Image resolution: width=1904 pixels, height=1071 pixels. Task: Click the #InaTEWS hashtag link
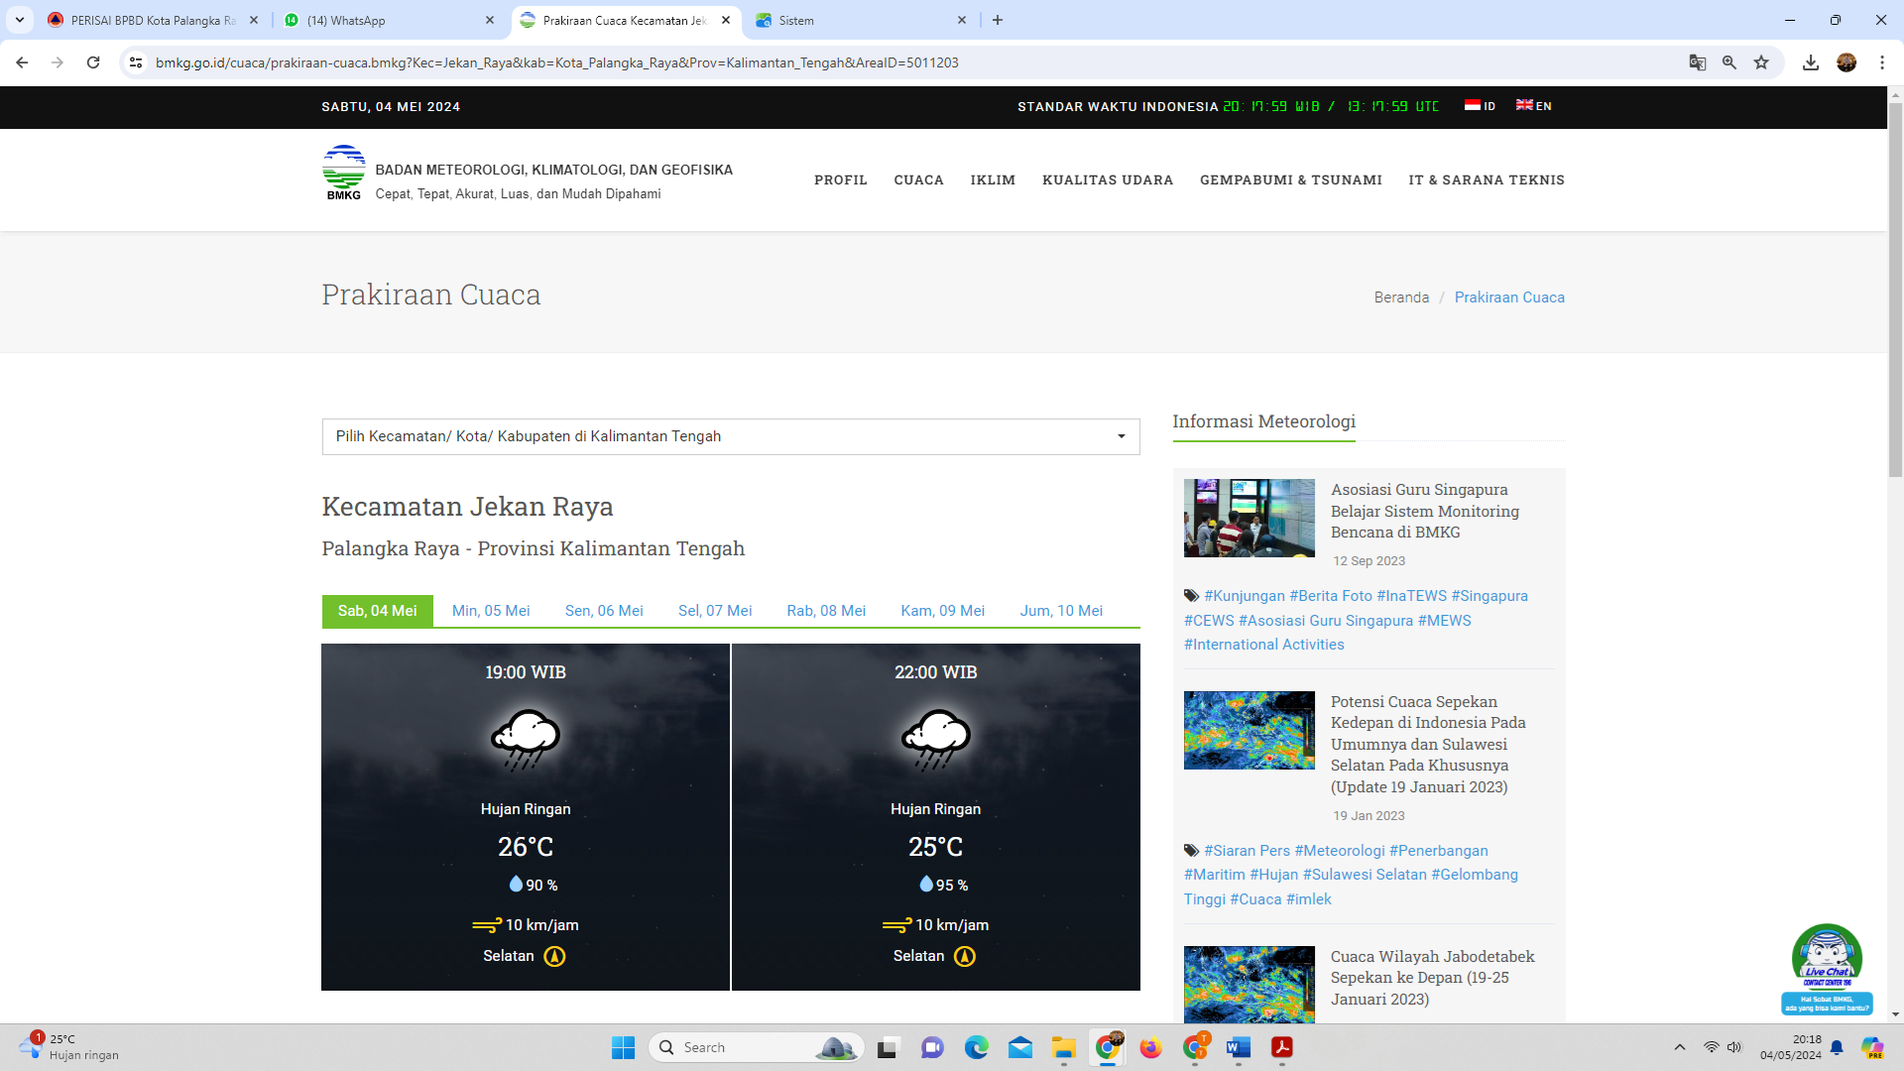click(x=1411, y=596)
